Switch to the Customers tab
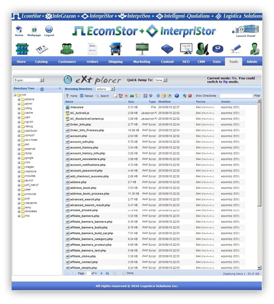 point(67,62)
